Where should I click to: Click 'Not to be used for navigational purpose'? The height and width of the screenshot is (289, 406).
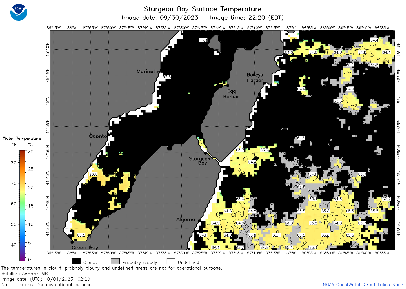46,285
